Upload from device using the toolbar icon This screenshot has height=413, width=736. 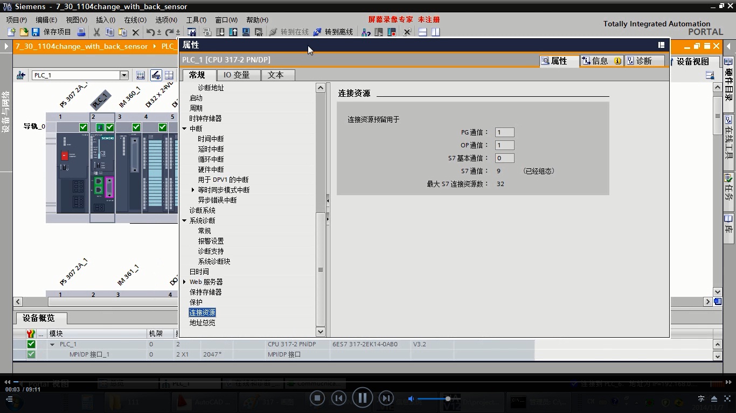coord(233,32)
